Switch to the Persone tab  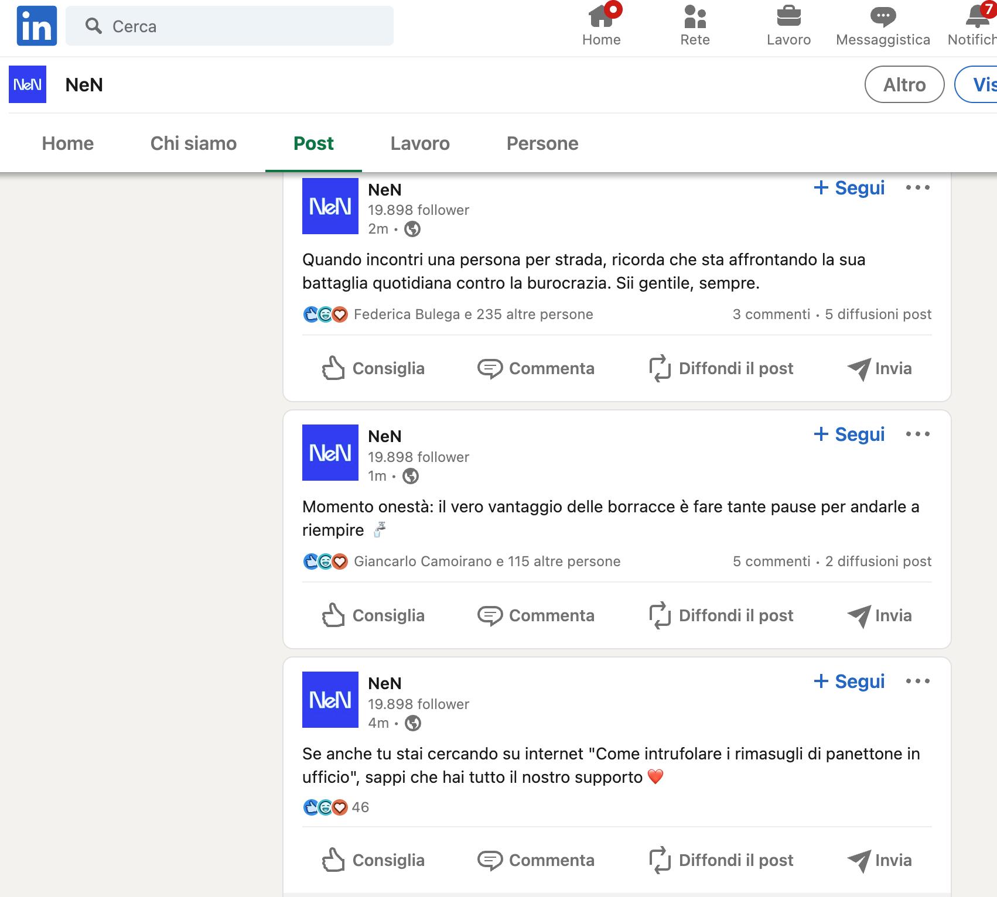pos(542,143)
